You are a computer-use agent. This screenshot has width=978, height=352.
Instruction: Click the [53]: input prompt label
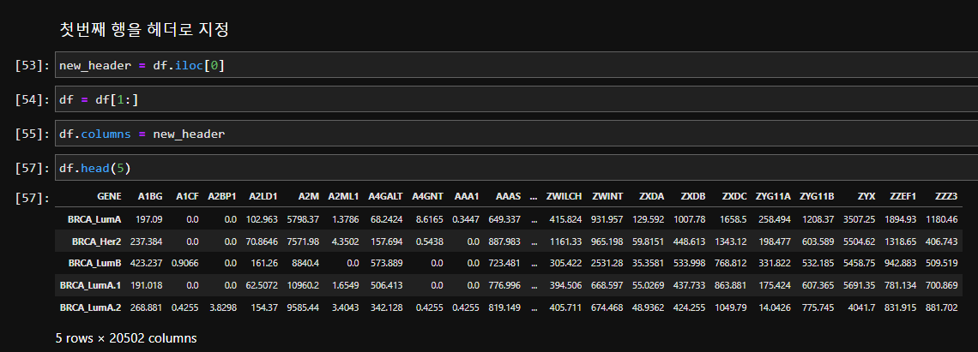[32, 65]
